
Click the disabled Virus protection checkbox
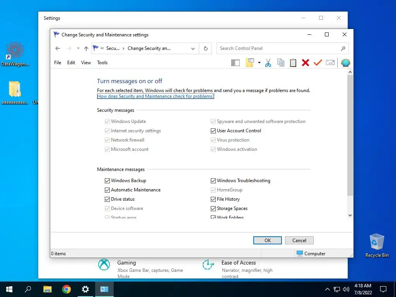click(x=213, y=140)
